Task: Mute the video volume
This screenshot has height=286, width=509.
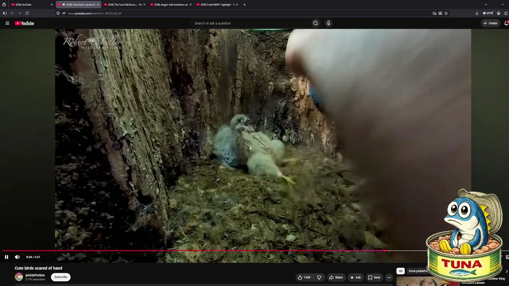Action: click(17, 257)
